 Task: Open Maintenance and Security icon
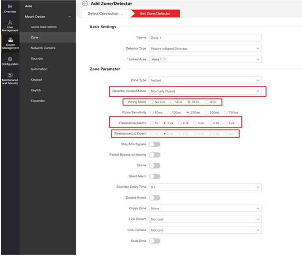click(10, 75)
